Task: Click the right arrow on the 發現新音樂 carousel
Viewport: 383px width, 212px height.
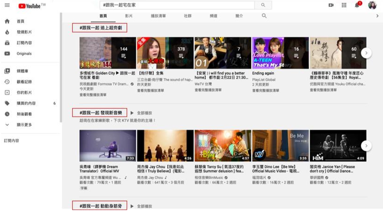Action: coord(366,145)
